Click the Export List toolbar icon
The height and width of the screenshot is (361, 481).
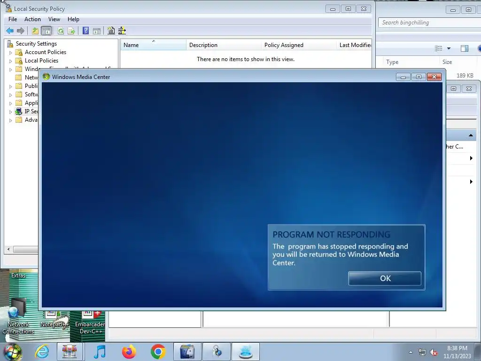[x=71, y=31]
